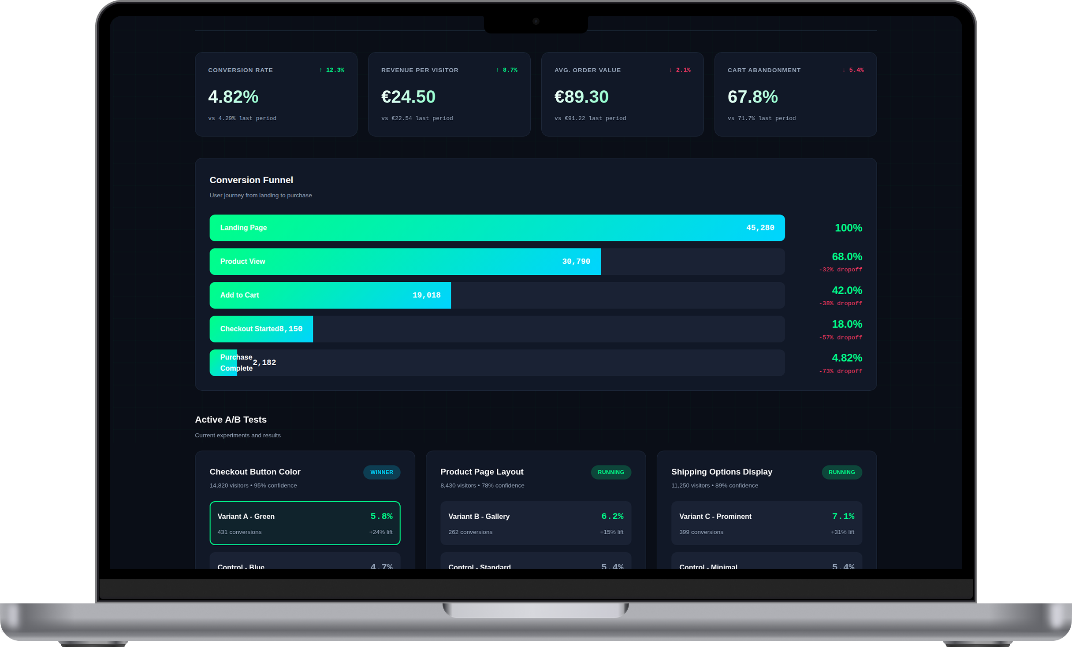Click the Purchase Complete funnel bar
This screenshot has height=647, width=1072.
(x=223, y=362)
